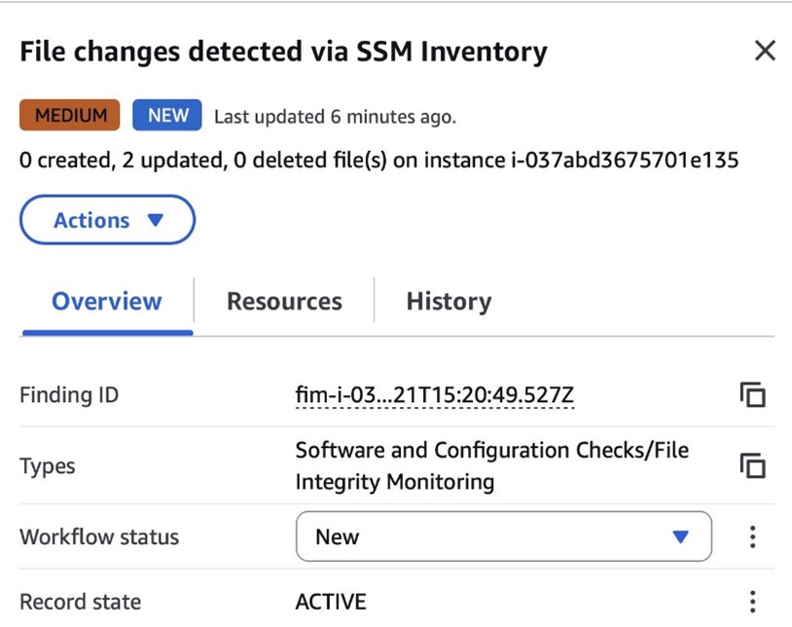Click the MEDIUM severity badge
Image resolution: width=792 pixels, height=627 pixels.
tap(69, 115)
